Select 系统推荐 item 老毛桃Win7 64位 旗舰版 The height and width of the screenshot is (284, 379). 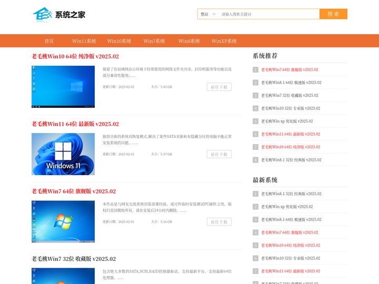click(x=290, y=69)
